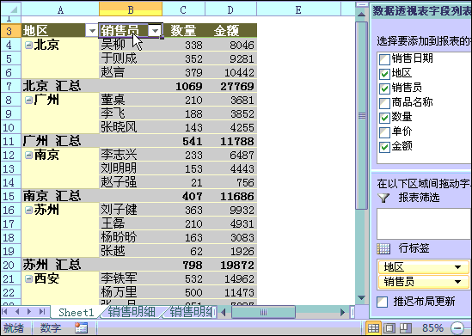Select column D header
The height and width of the screenshot is (336, 472).
point(230,9)
